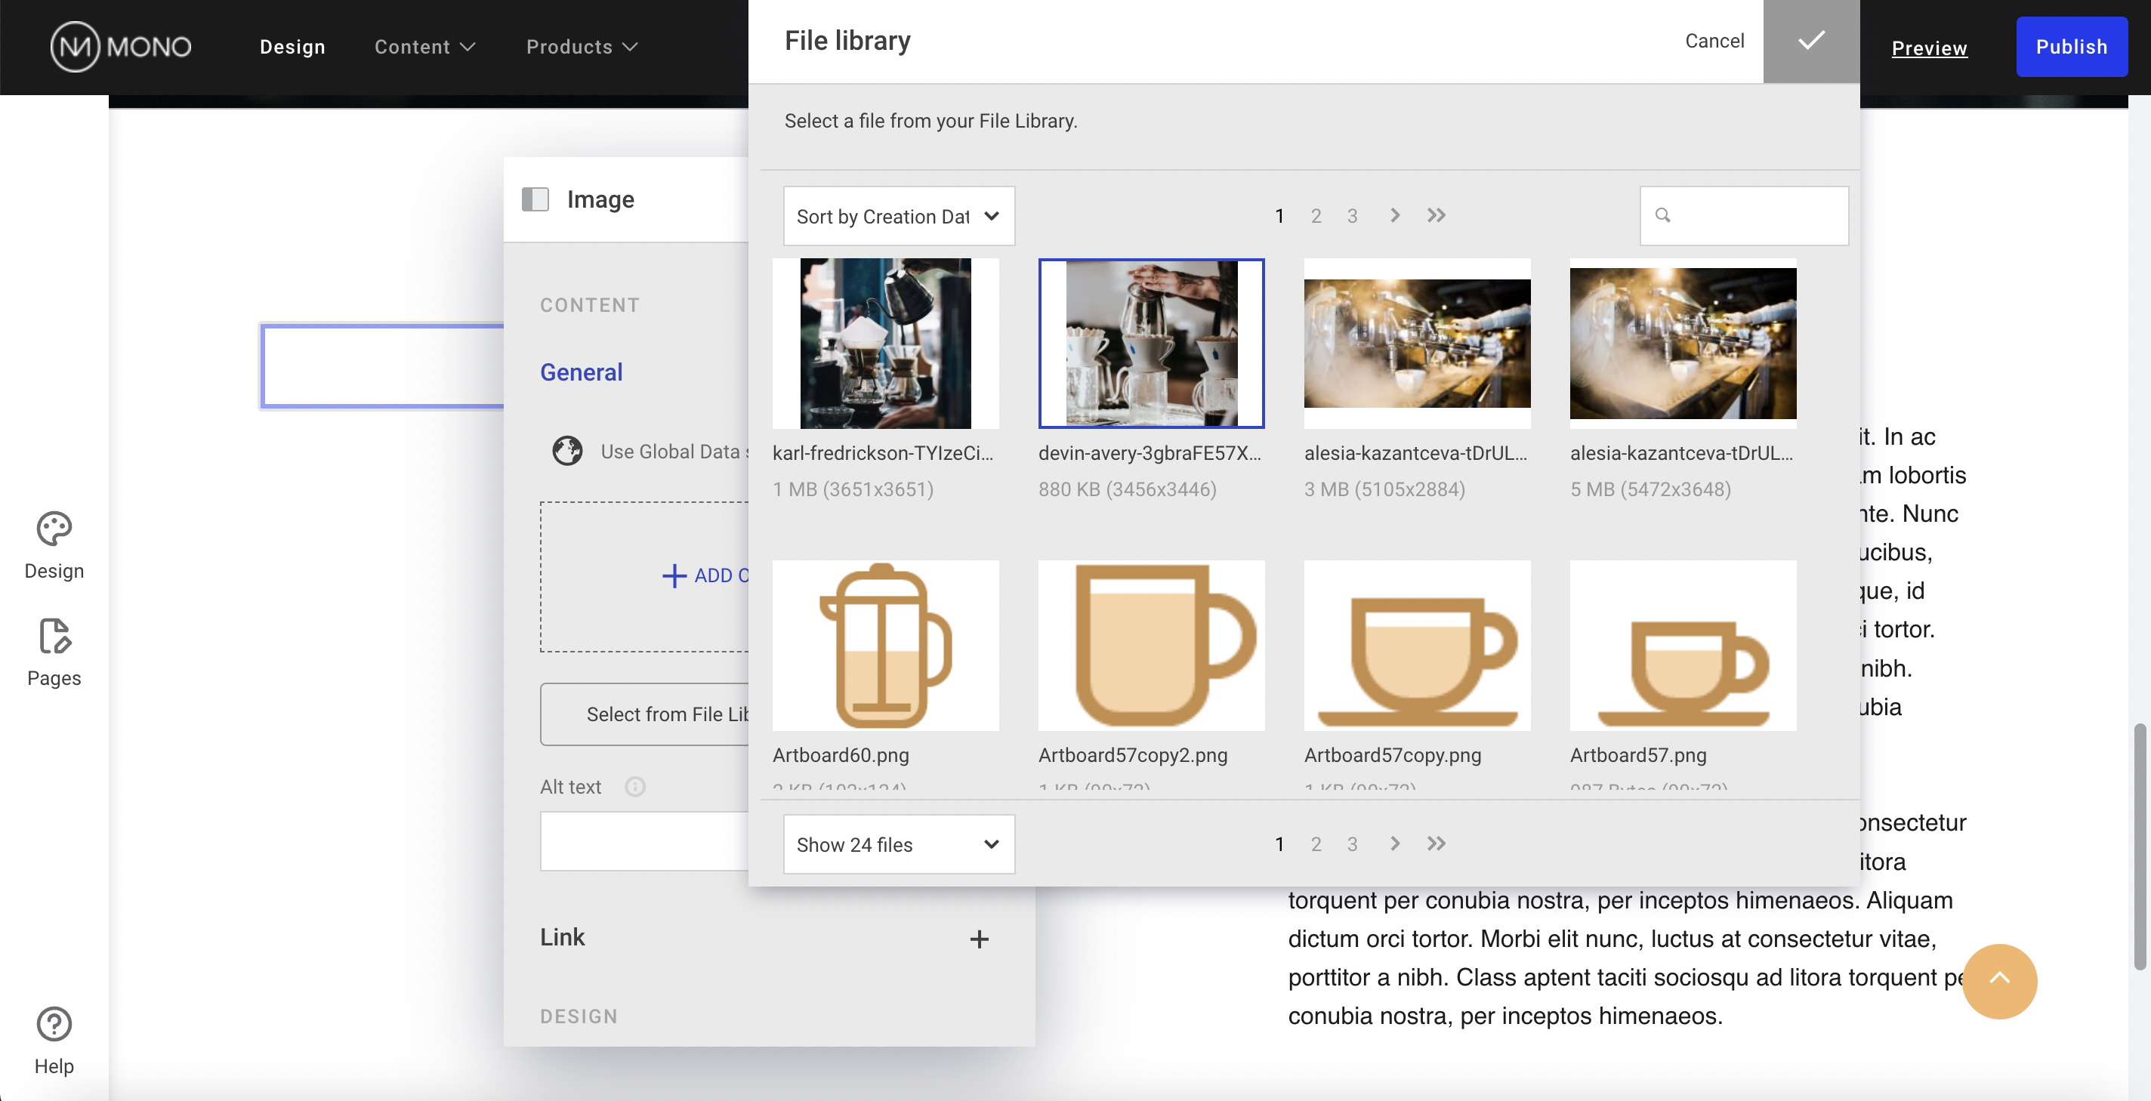Open the Preview link
Image resolution: width=2151 pixels, height=1101 pixels.
(x=1929, y=48)
